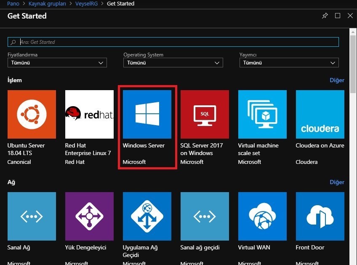The height and width of the screenshot is (265, 357).
Task: Click the Yük Dengeleyici label
Action: (x=85, y=247)
